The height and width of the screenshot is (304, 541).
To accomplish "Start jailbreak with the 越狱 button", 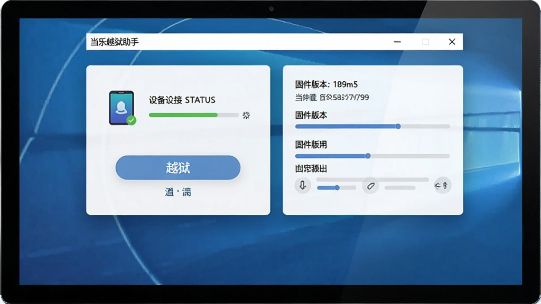I will click(178, 167).
